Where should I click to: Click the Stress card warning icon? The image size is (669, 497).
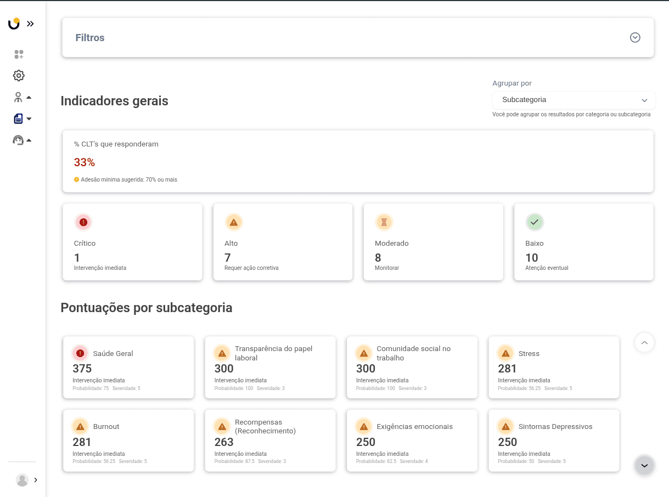[505, 353]
